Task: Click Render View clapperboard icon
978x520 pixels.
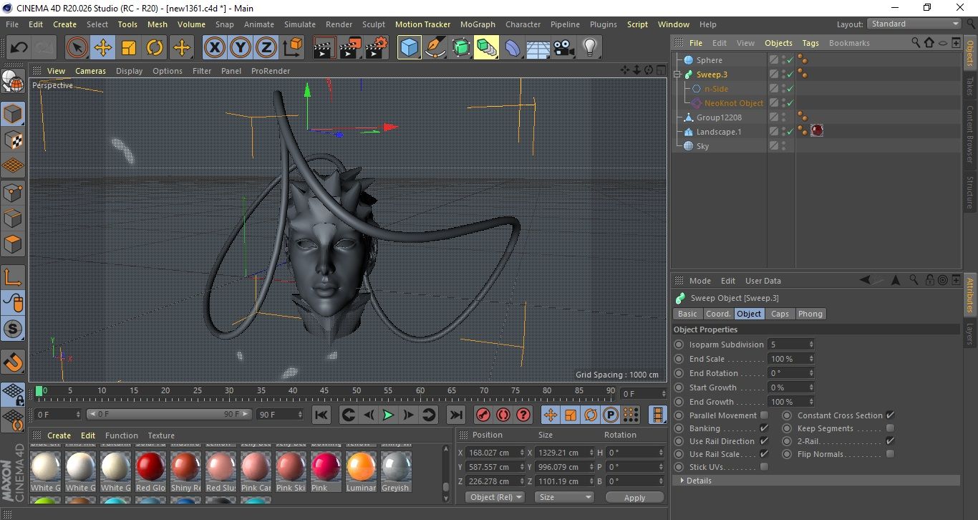Action: tap(324, 48)
